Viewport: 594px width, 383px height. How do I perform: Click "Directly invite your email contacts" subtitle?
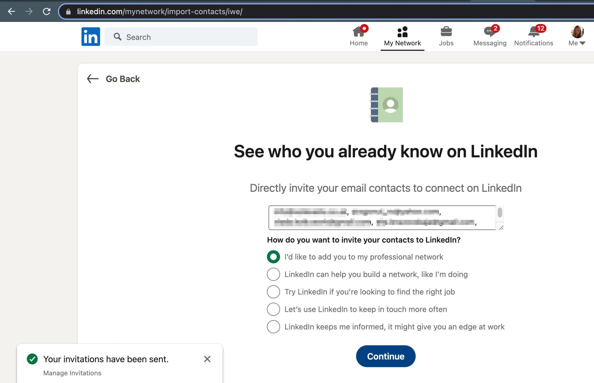[386, 188]
